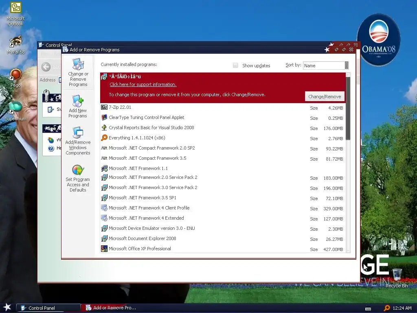Select Microsoft .NET Framework 2.0 Service Pack 2
The width and height of the screenshot is (417, 313).
pyautogui.click(x=223, y=178)
